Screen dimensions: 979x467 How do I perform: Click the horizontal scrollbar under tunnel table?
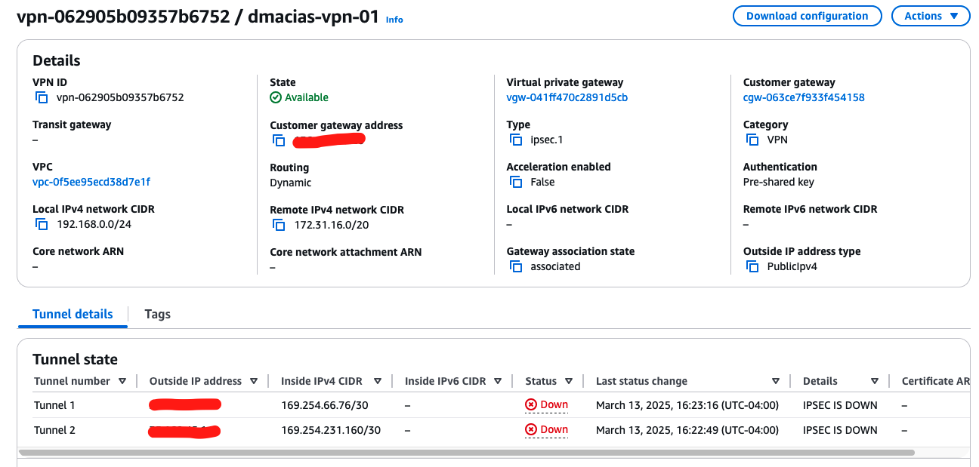tap(466, 453)
